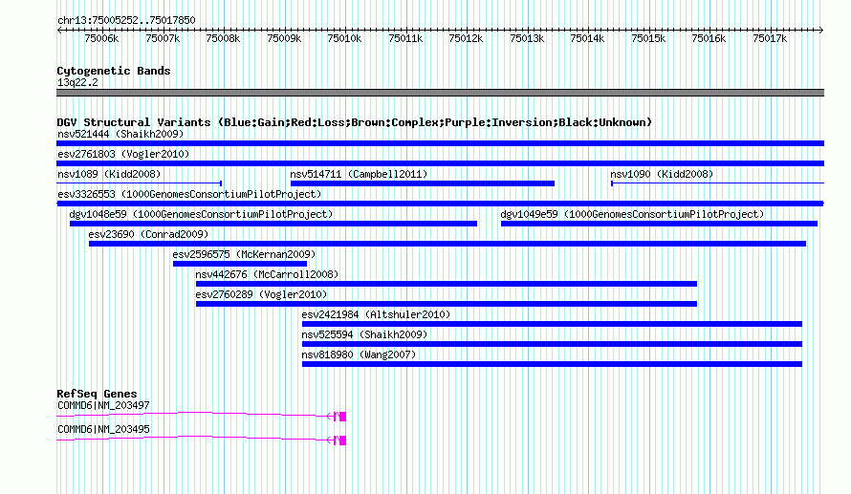The image size is (851, 494).
Task: Click the nsv521444 (Shaikh2009) variant bar
Action: point(440,143)
